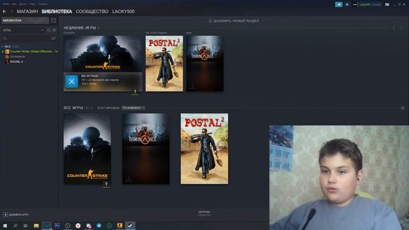The height and width of the screenshot is (230, 409).
Task: Click the library home button in the sidebar
Action: coord(26,20)
